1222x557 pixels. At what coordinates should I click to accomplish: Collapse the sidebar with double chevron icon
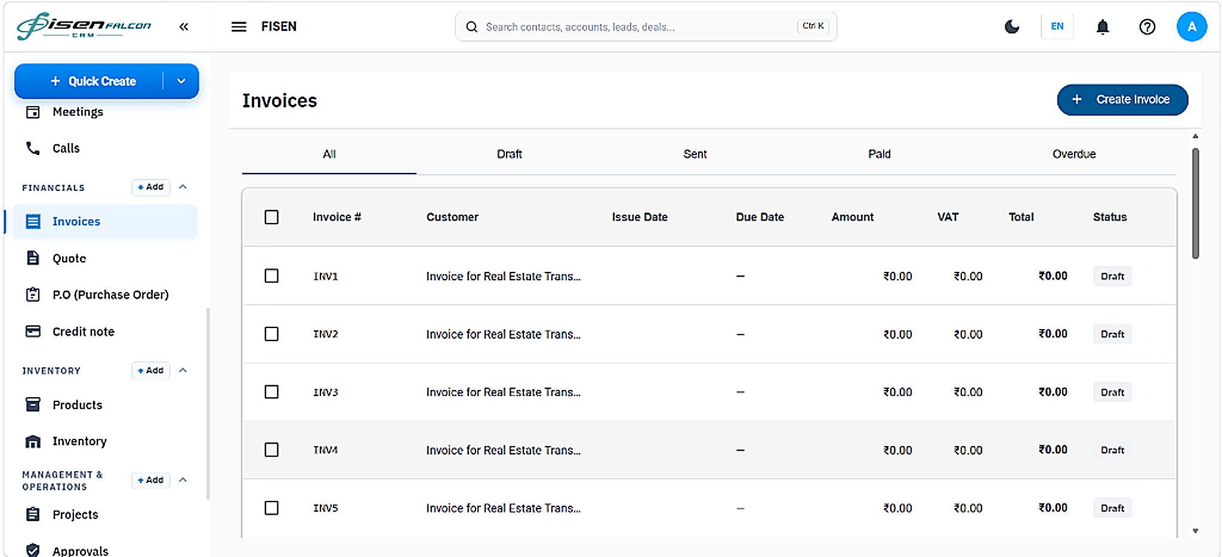[184, 26]
